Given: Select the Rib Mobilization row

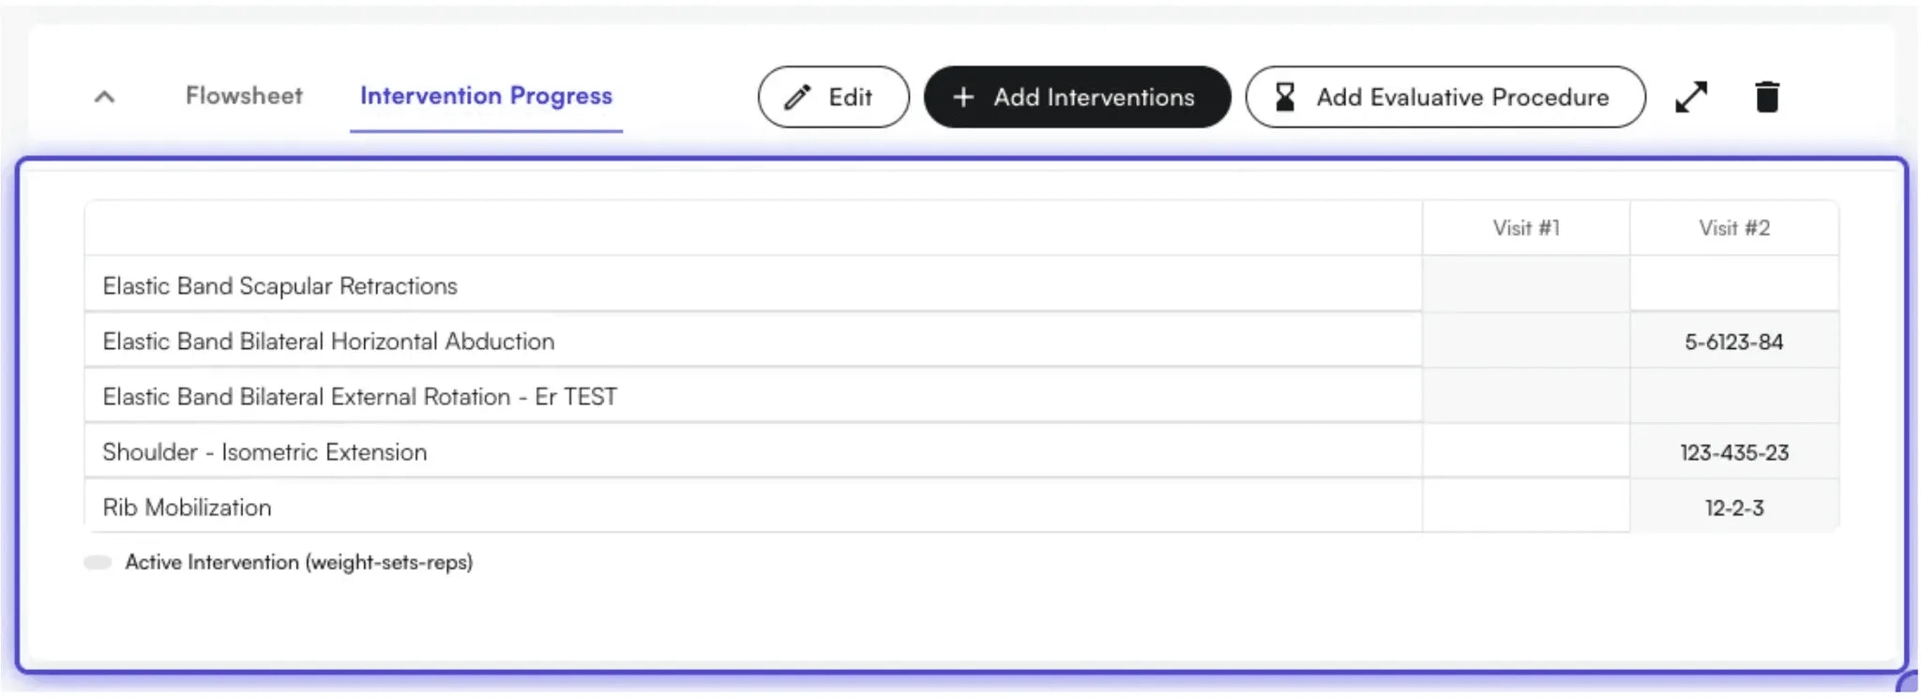Looking at the screenshot, I should pyautogui.click(x=187, y=507).
